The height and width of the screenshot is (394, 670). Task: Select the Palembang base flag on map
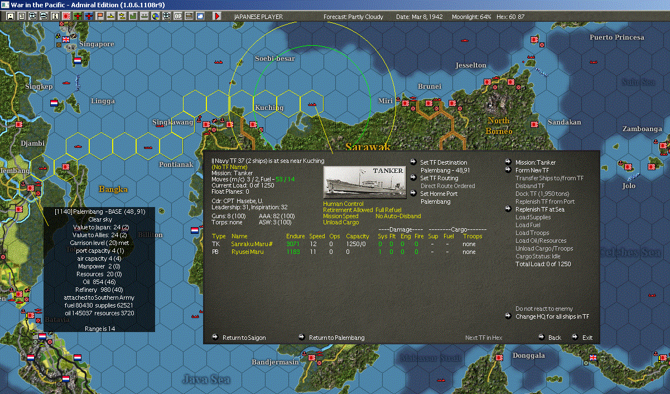click(30, 189)
